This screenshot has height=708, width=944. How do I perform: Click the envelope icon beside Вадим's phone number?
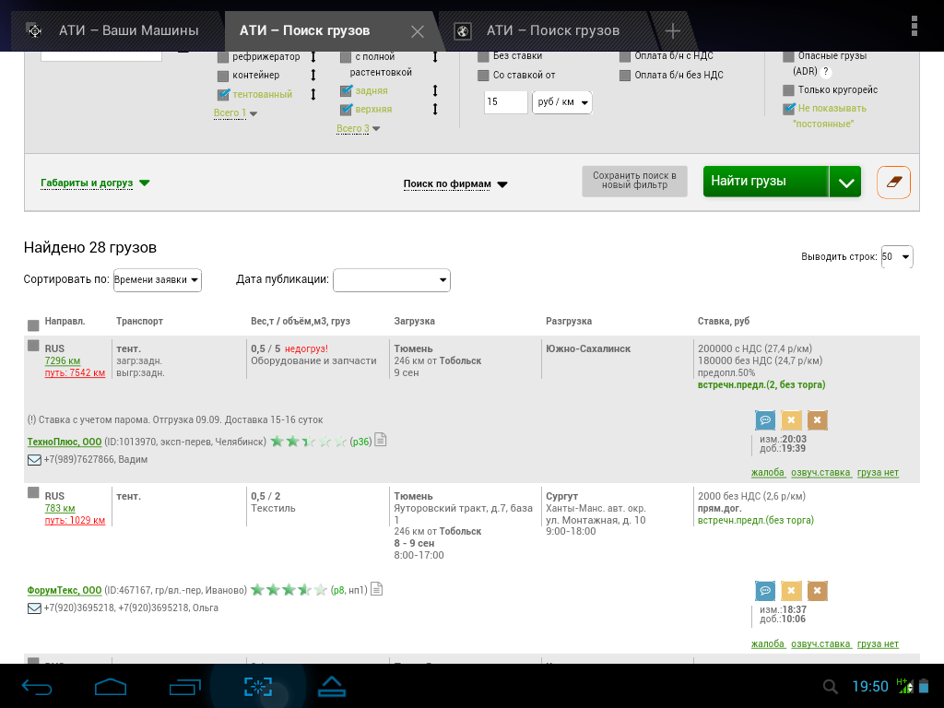click(34, 459)
